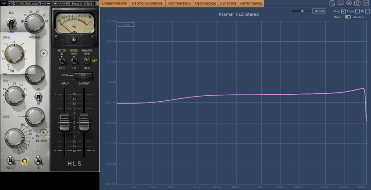Click the bass Hz frequency knob

pos(15,138)
